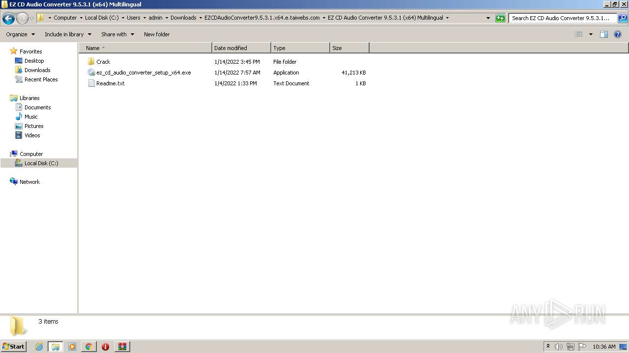Open the address bar history dropdown arrow
The width and height of the screenshot is (629, 353).
coord(488,18)
